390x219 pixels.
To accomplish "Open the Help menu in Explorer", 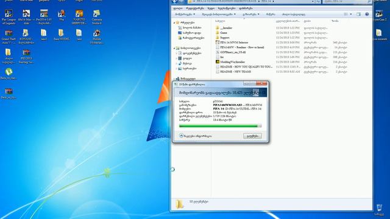I will 246,8.
